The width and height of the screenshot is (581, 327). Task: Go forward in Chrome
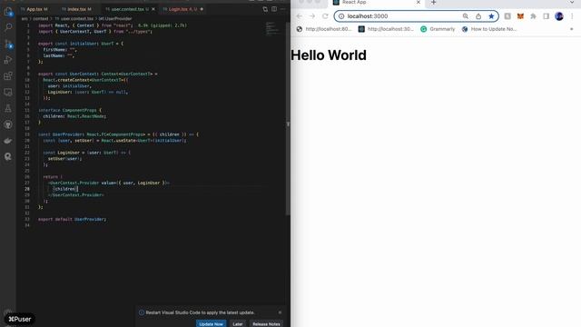click(x=312, y=16)
